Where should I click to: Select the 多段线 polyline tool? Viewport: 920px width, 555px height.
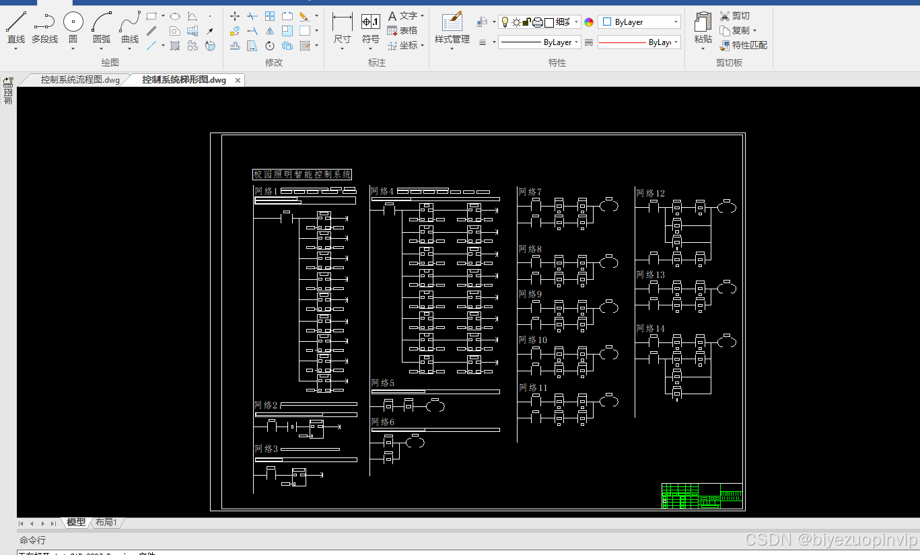(x=44, y=28)
